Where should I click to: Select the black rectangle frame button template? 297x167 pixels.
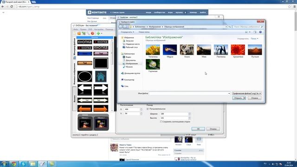click(101, 63)
